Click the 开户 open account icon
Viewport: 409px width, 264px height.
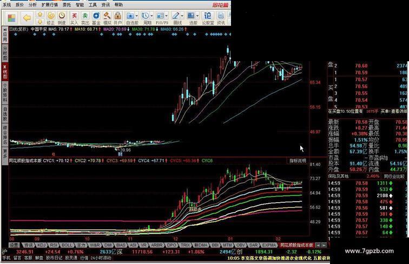117,18
